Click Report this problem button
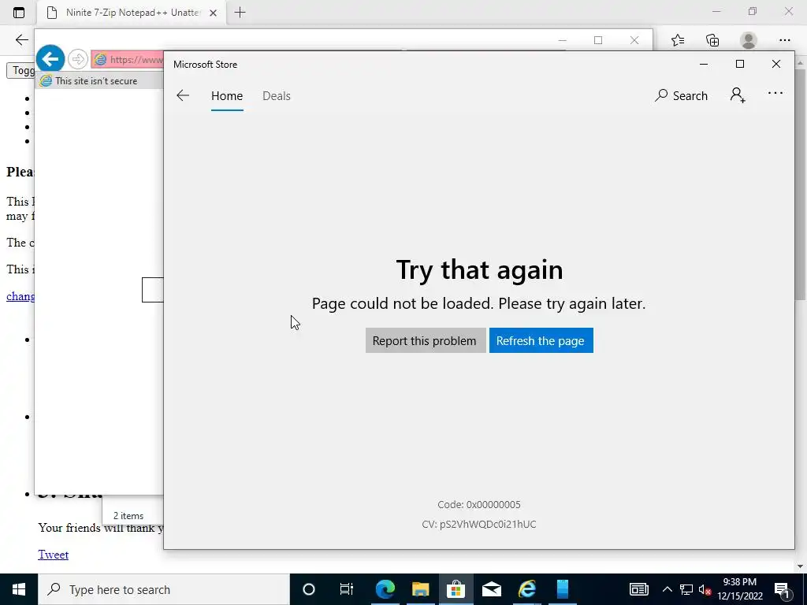Viewport: 807px width, 605px height. [425, 340]
